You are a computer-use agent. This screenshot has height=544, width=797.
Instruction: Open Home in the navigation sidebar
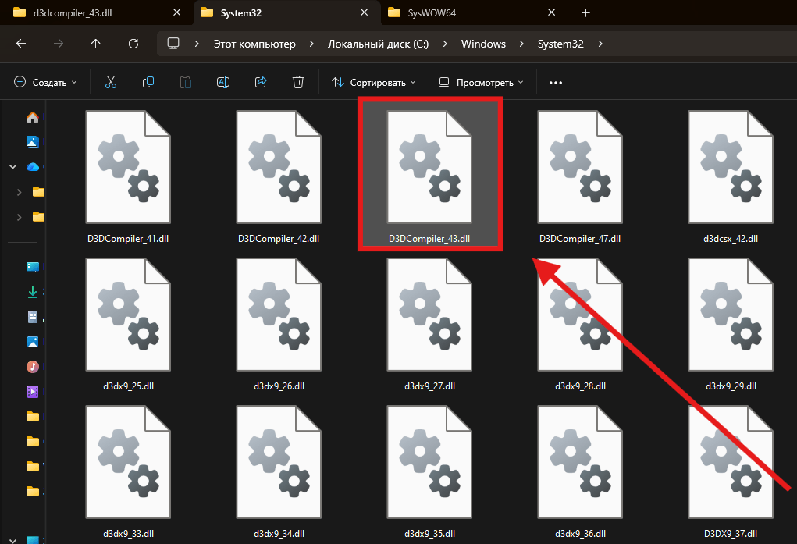[x=33, y=118]
